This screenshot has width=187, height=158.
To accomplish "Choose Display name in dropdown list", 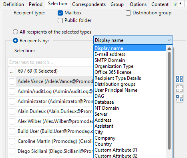I will pos(130,48).
